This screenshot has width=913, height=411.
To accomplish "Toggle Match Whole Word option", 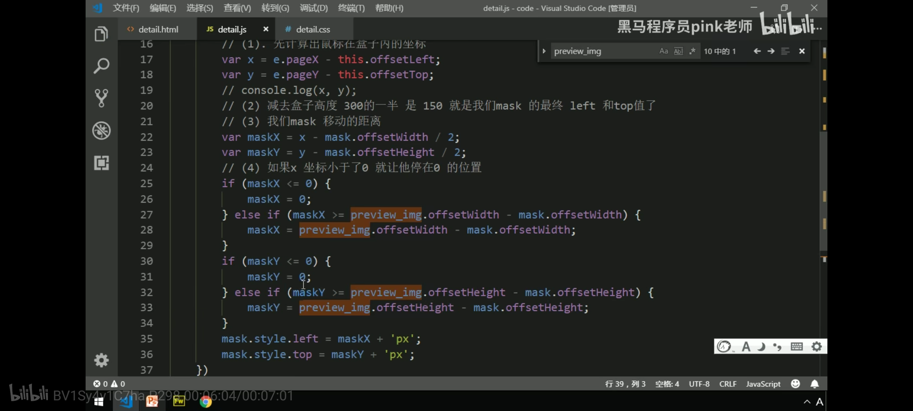I will [678, 51].
